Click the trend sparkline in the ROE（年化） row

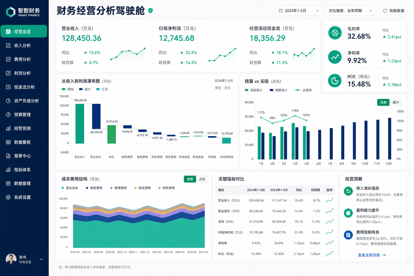click(x=330, y=254)
